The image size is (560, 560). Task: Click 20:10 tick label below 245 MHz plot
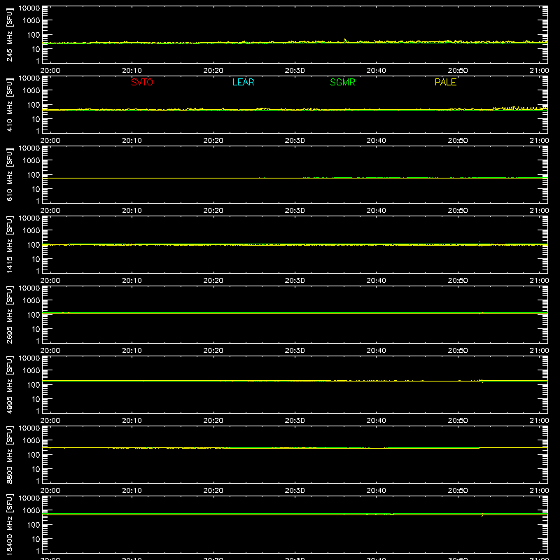click(132, 71)
